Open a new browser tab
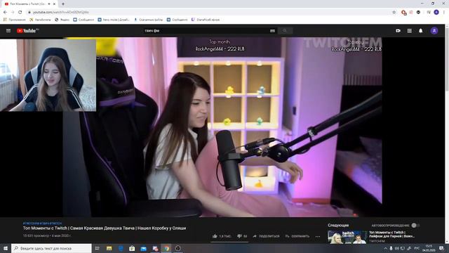 coord(63,4)
